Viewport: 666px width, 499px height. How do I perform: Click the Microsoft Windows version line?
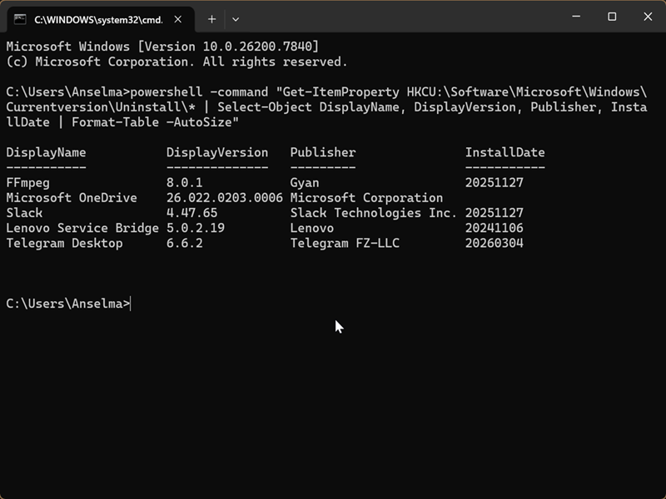(162, 47)
